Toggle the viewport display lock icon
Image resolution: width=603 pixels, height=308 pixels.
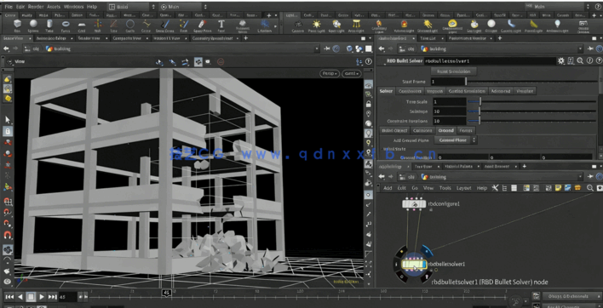tap(369, 104)
